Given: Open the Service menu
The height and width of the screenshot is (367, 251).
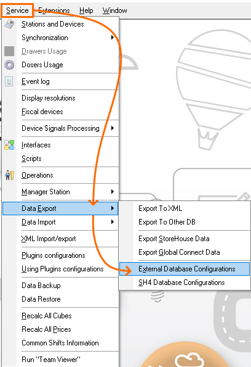Looking at the screenshot, I should tap(17, 10).
